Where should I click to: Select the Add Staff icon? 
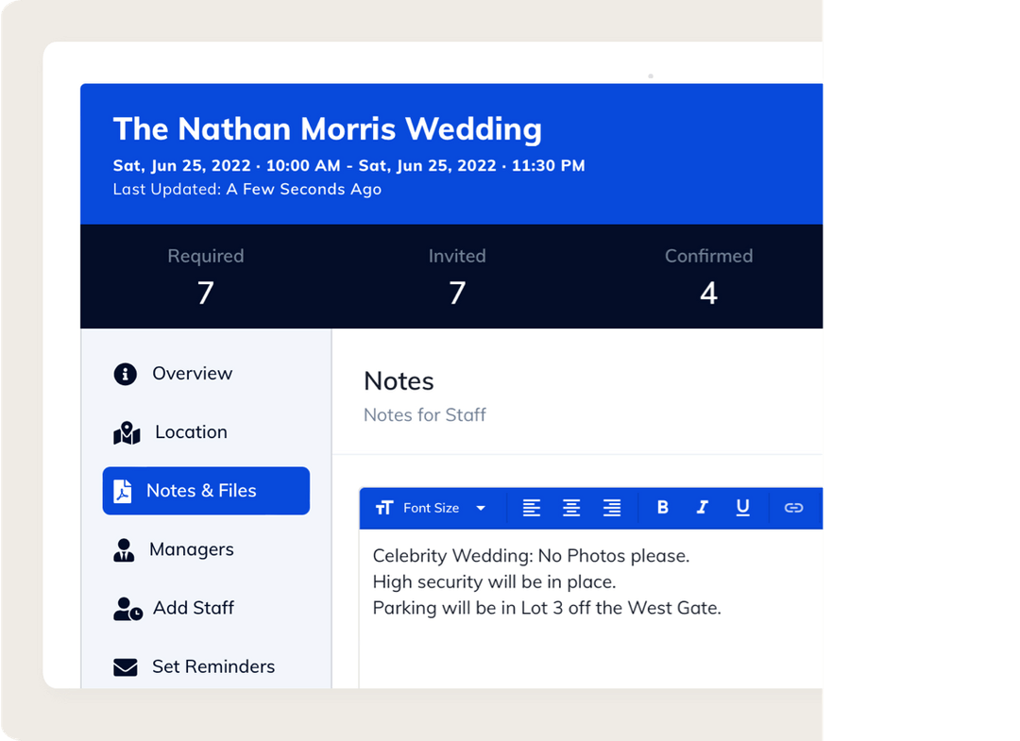[124, 608]
